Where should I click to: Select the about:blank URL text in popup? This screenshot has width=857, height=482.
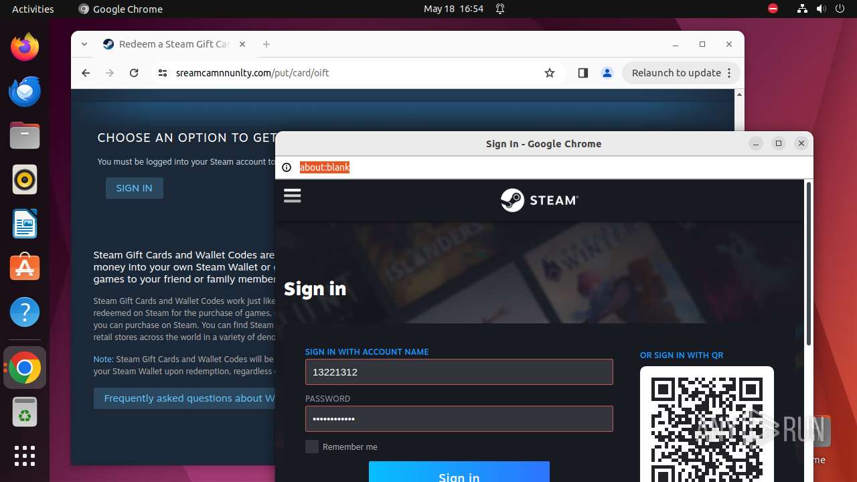click(x=325, y=167)
